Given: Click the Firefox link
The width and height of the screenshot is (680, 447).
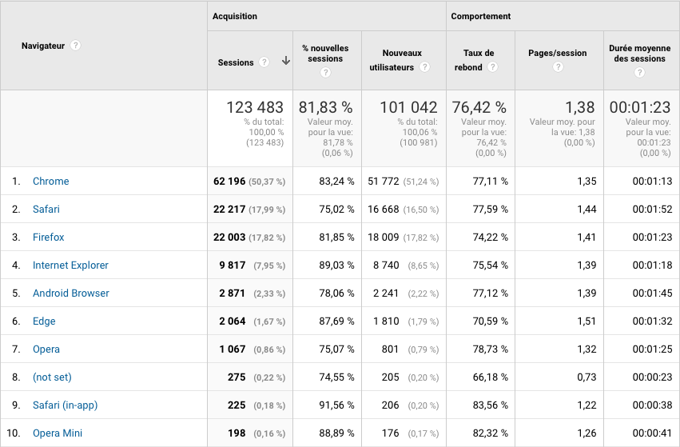Looking at the screenshot, I should [x=49, y=237].
